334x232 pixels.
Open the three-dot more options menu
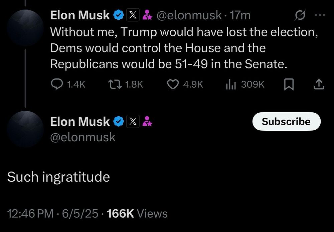[x=320, y=15]
